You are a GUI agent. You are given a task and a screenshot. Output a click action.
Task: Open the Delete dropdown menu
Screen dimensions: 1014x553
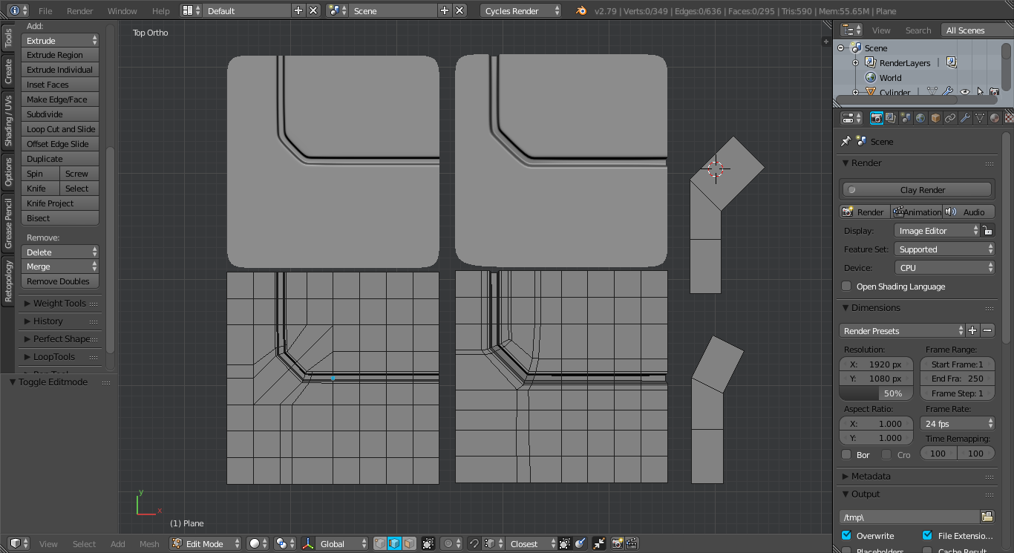60,252
